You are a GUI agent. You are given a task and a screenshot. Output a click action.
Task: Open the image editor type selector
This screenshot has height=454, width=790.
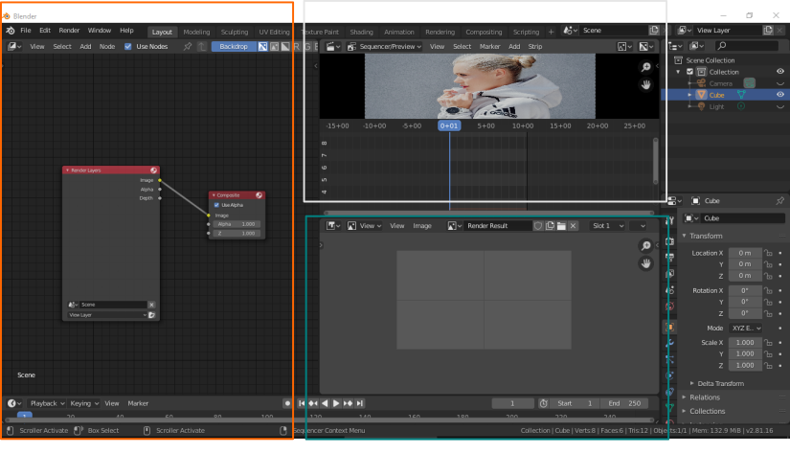[333, 226]
